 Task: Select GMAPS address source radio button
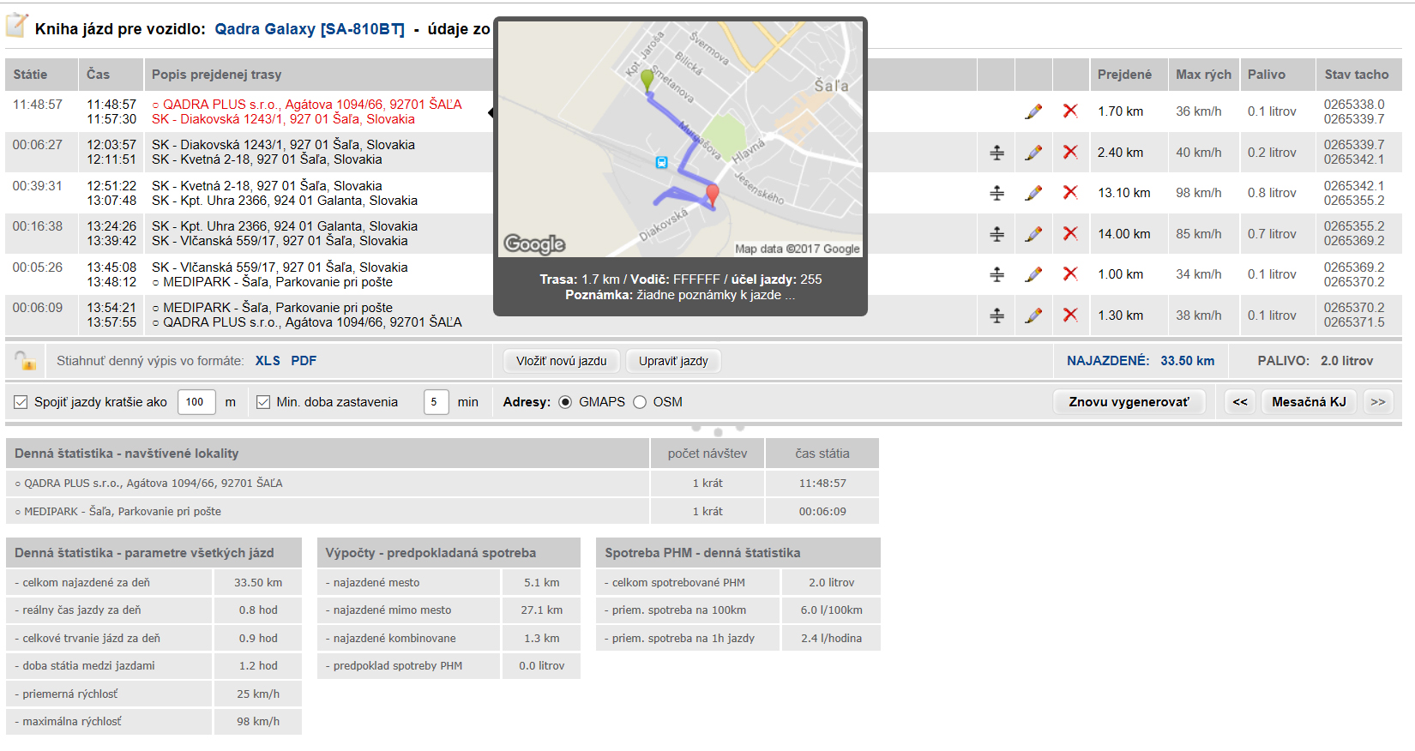(x=565, y=402)
